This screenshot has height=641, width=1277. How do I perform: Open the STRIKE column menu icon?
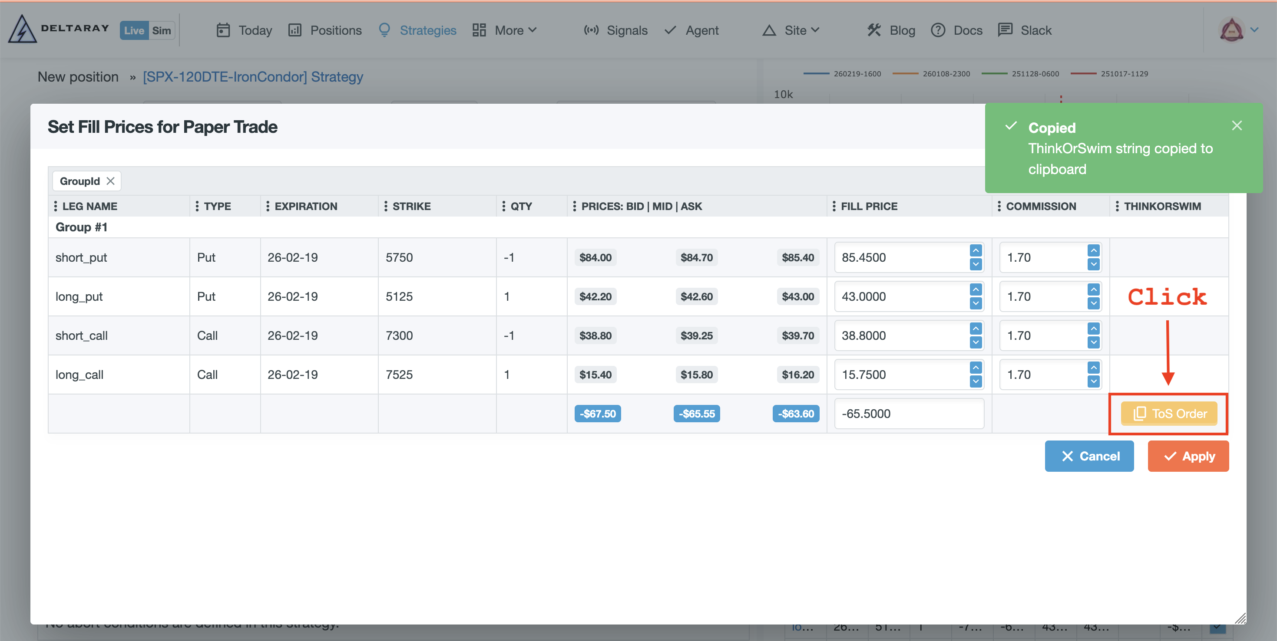(x=386, y=206)
